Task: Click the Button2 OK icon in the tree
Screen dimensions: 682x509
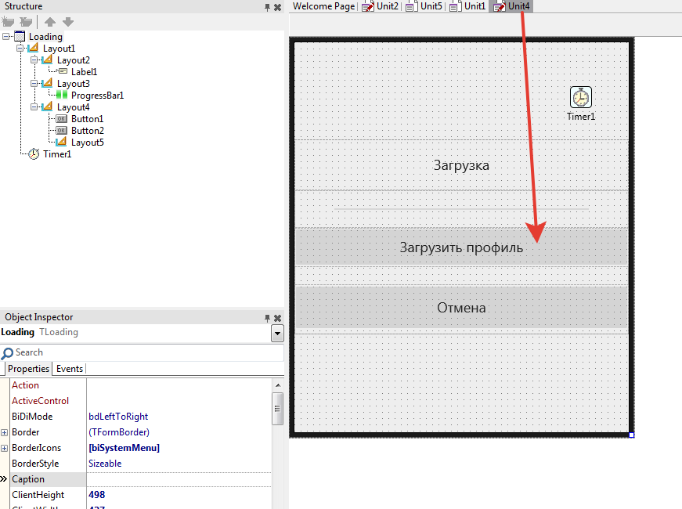Action: click(61, 130)
